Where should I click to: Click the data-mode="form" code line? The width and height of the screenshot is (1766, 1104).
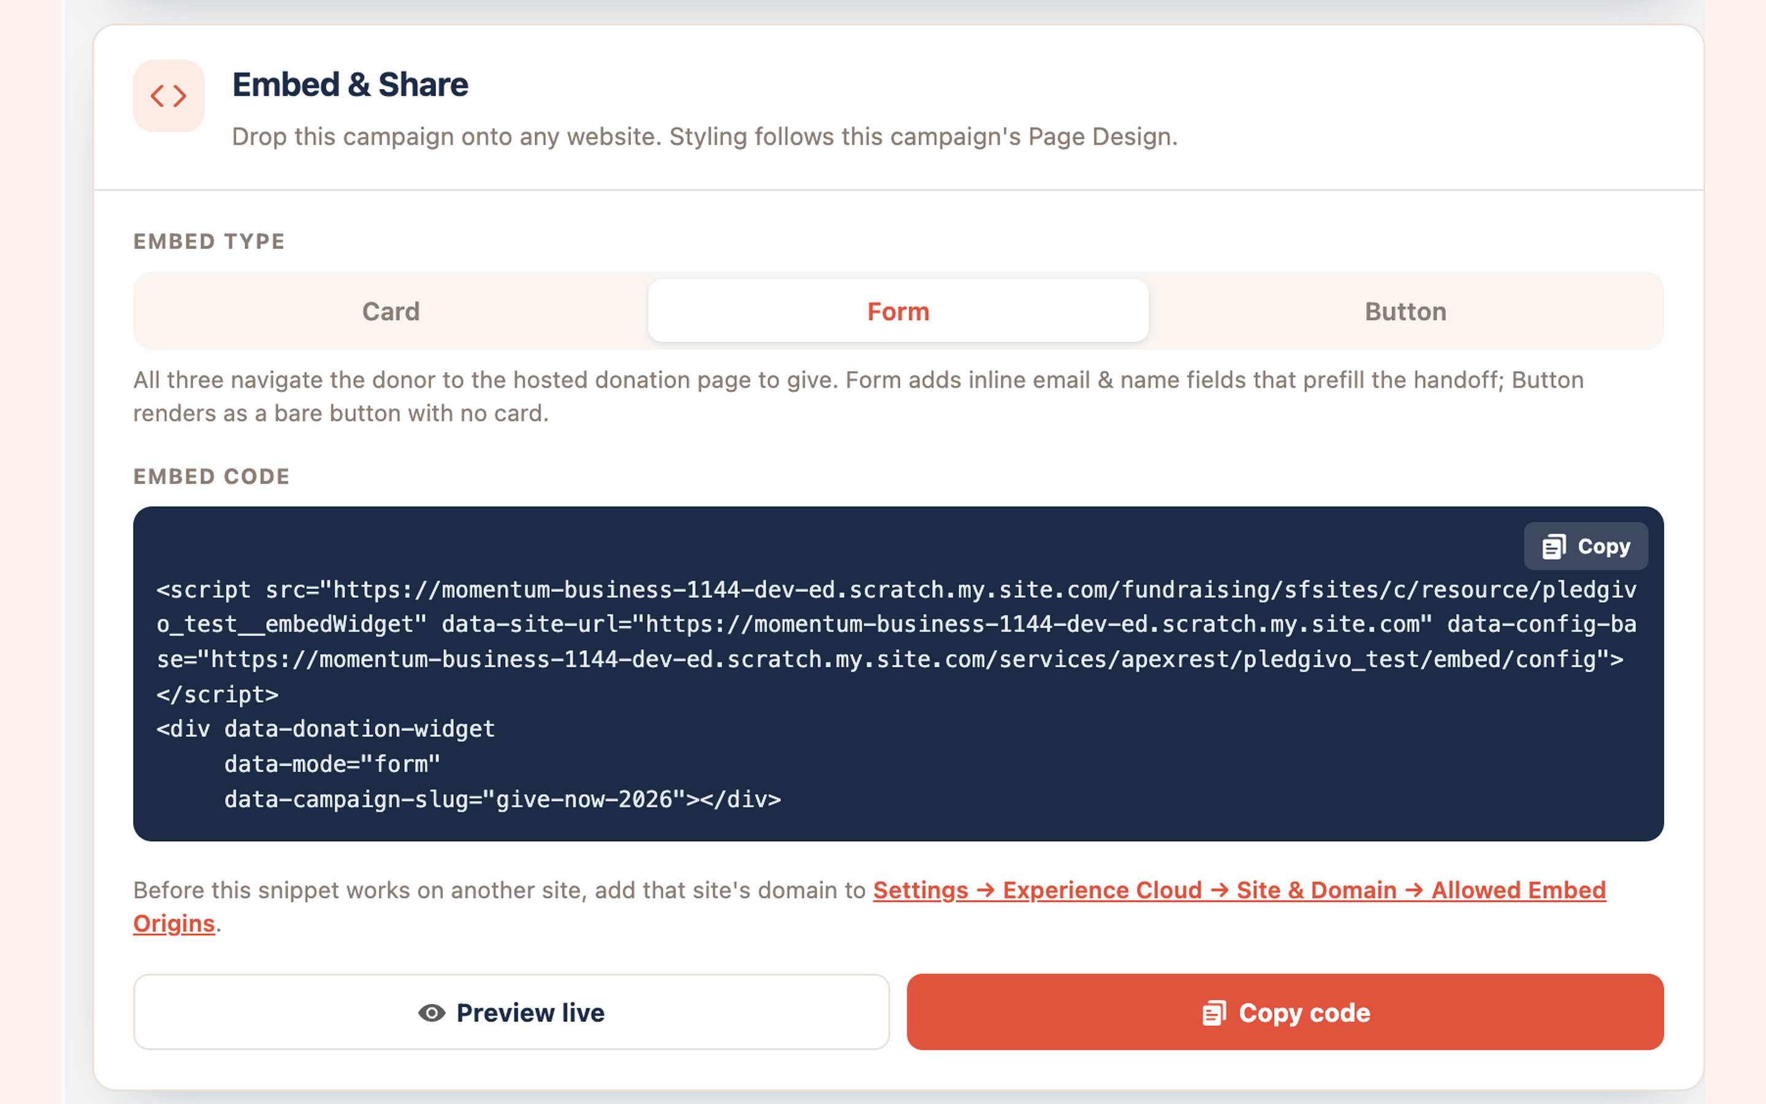click(332, 764)
